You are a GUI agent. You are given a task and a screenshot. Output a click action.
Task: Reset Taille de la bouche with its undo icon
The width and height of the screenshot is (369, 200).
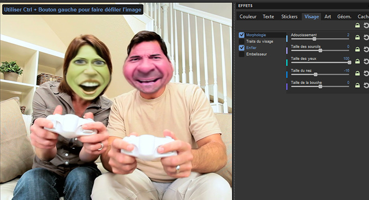click(x=366, y=85)
